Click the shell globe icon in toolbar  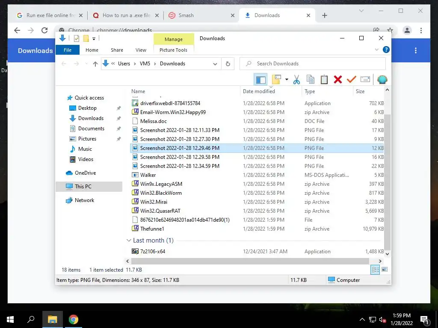coord(382,79)
